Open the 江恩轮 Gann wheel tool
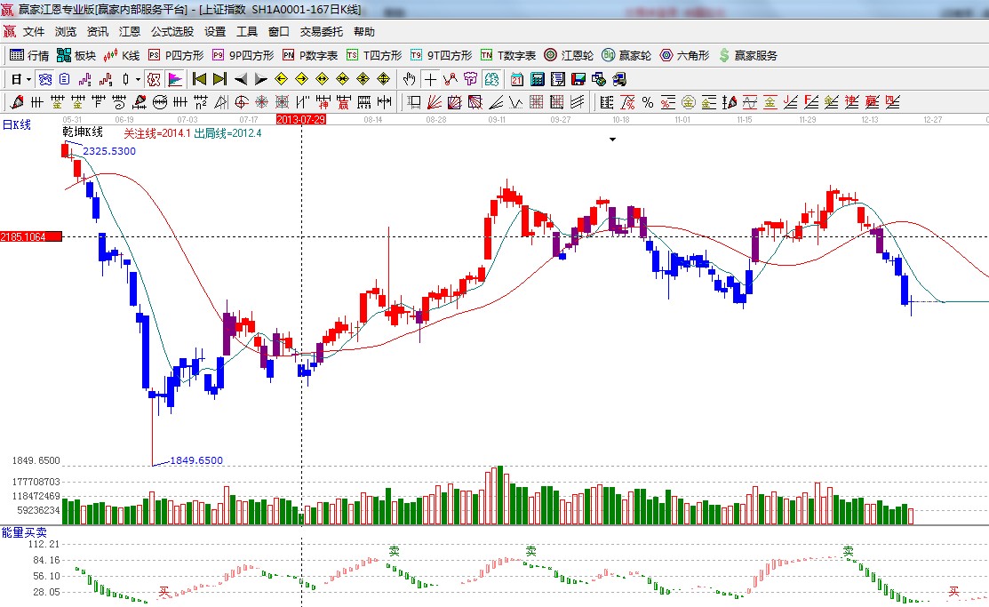Image resolution: width=989 pixels, height=607 pixels. (x=569, y=55)
